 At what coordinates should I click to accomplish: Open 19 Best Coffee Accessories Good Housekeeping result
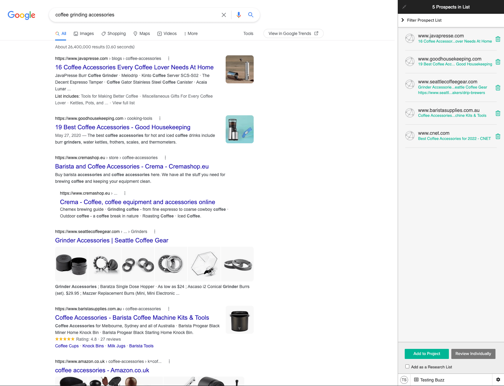123,127
